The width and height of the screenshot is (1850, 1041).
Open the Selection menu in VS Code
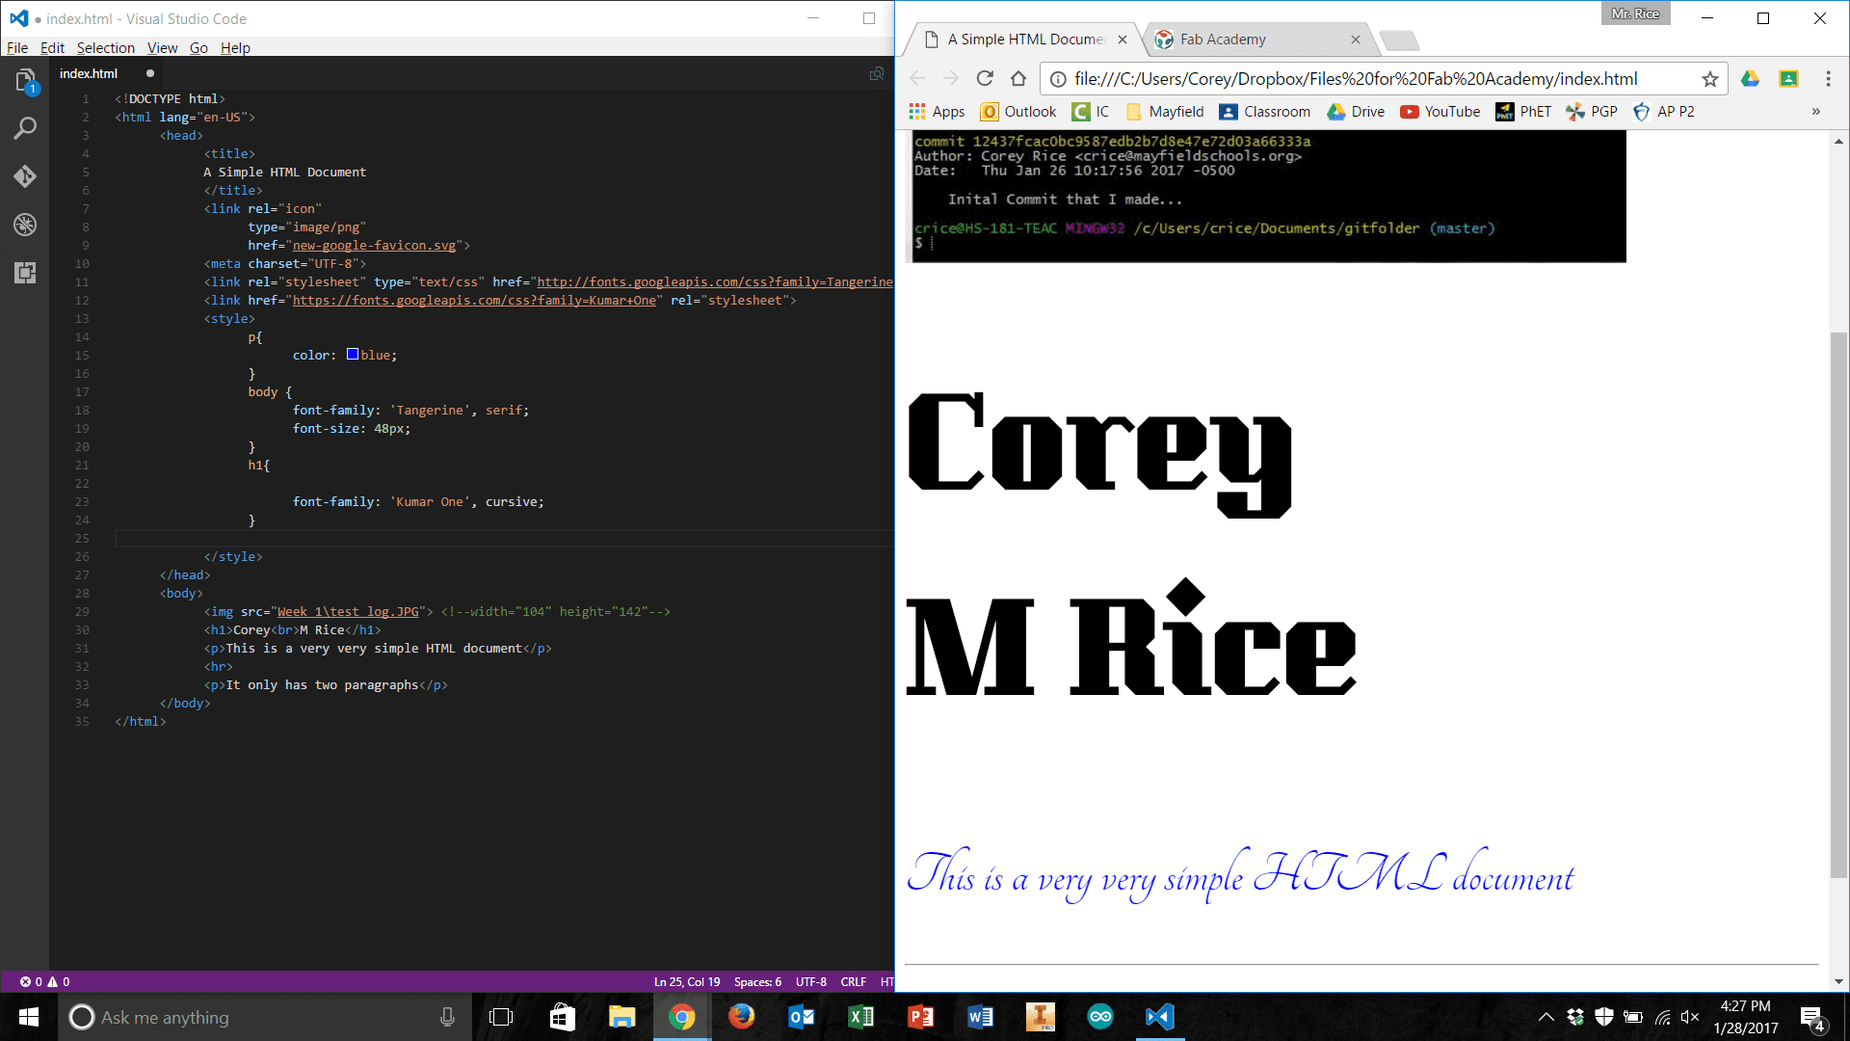105,47
